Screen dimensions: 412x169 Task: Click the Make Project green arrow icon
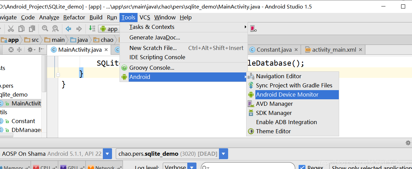[92, 29]
